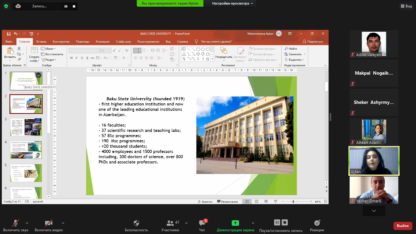
Task: Clear all formatting with eraser icon
Action: [127, 51]
